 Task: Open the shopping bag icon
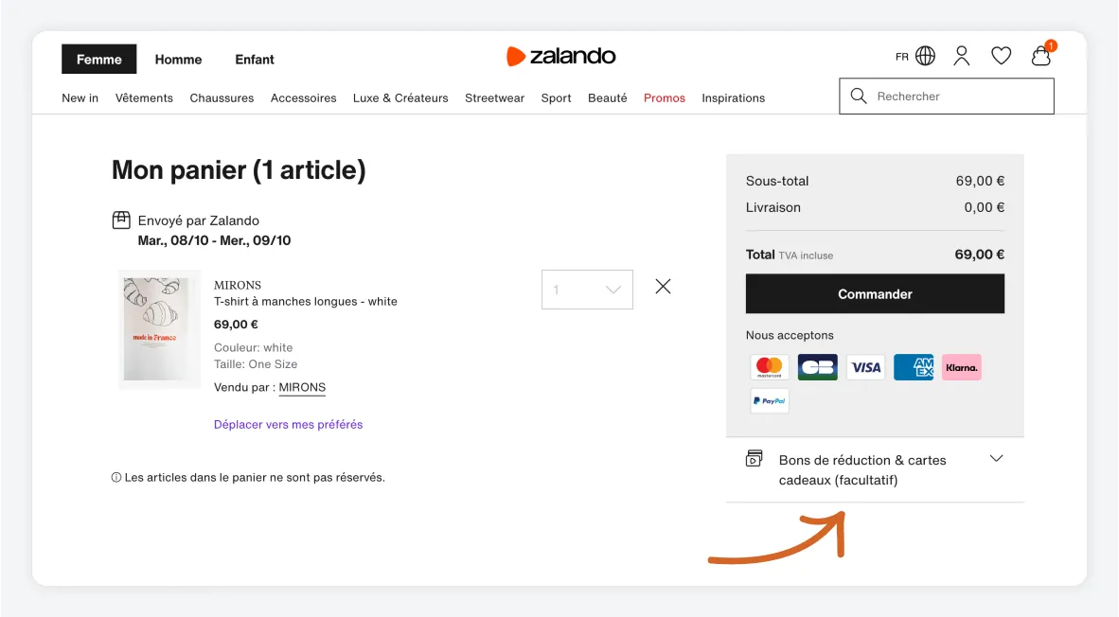pyautogui.click(x=1041, y=56)
